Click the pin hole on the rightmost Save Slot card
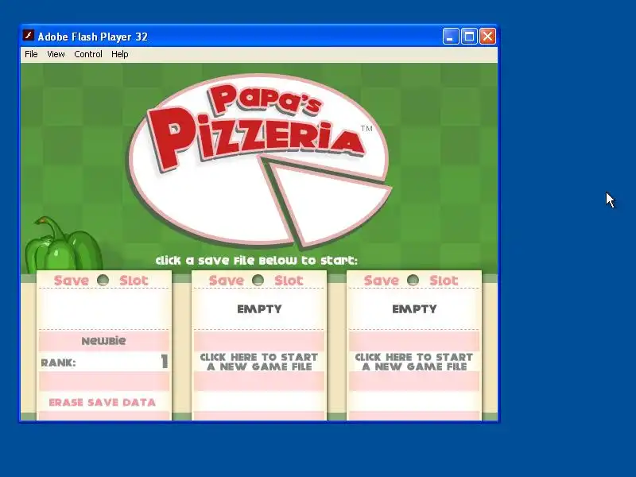 pos(413,280)
